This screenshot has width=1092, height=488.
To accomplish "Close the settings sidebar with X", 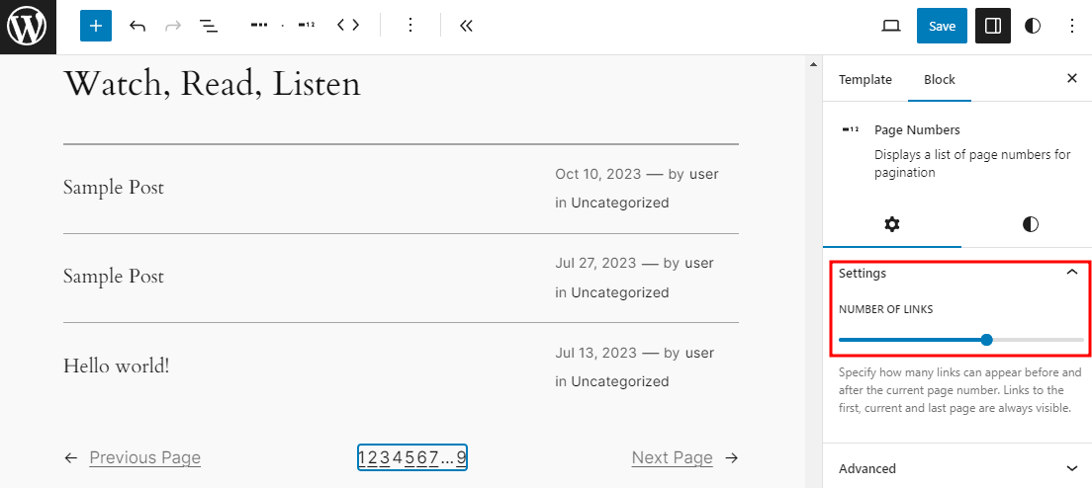I will 1071,79.
